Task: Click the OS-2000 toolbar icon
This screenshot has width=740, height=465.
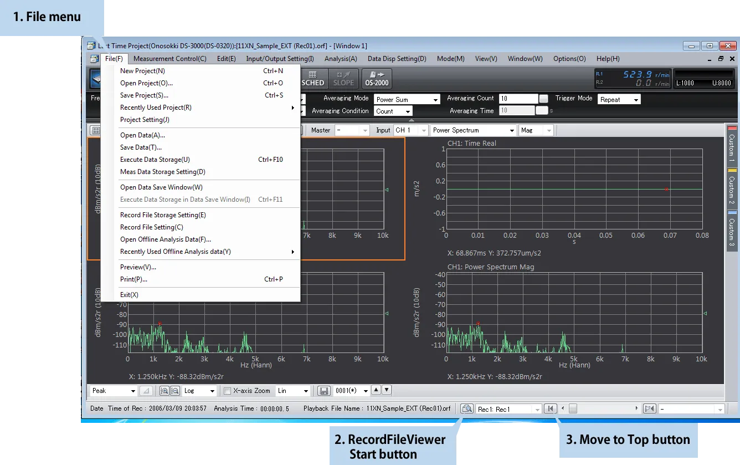Action: click(x=377, y=79)
